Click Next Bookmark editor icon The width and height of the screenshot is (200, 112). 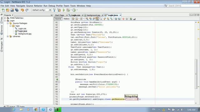[108, 19]
